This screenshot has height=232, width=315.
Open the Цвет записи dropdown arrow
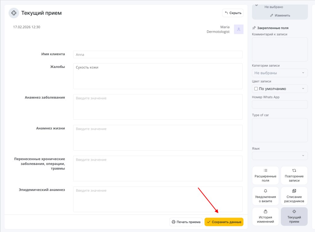point(303,89)
